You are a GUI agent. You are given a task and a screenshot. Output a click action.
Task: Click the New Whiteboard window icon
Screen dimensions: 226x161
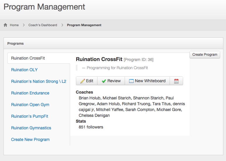coord(131,81)
